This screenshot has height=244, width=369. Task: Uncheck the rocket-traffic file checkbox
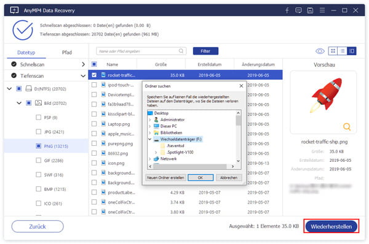(x=94, y=75)
